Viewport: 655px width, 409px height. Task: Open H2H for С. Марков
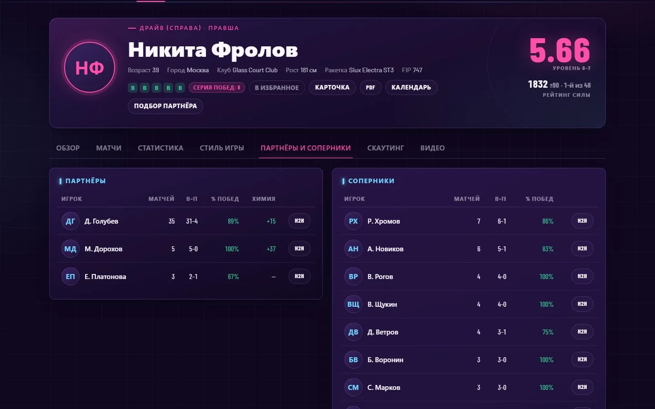coord(582,387)
